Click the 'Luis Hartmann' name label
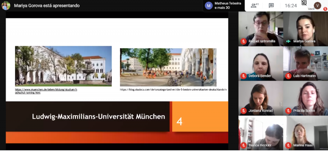This screenshot has height=152, width=328. (x=304, y=76)
